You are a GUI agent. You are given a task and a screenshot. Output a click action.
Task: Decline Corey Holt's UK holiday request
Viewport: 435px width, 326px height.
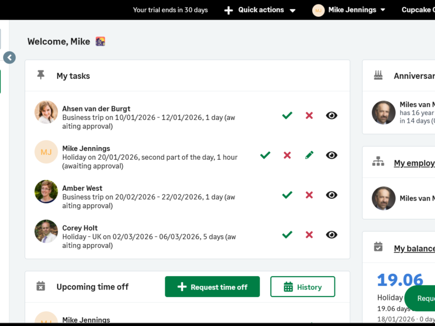coord(309,234)
